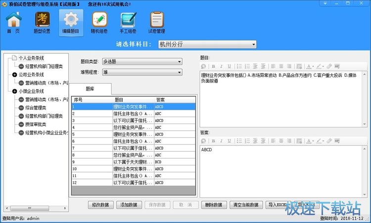Image resolution: width=371 pixels, height=223 pixels.
Task: Apply bullet list in 题目 editor toolbar
Action: coord(239,66)
